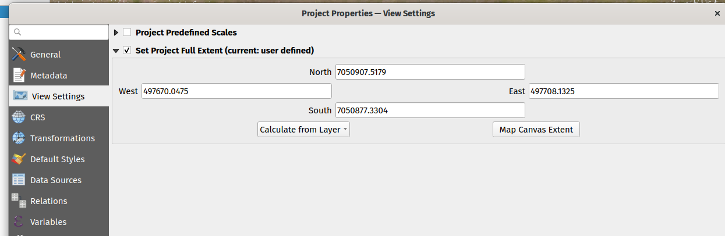This screenshot has width=725, height=236.
Task: Click the View Settings map icon
Action: click(20, 96)
